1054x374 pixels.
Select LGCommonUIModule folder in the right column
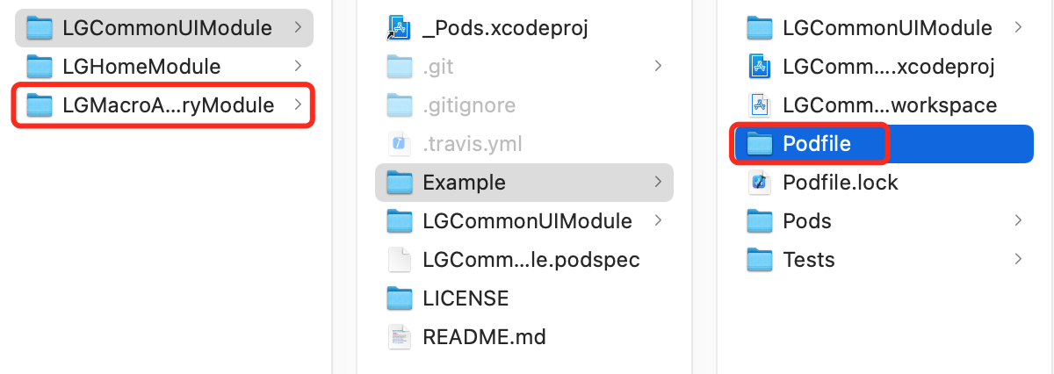884,28
